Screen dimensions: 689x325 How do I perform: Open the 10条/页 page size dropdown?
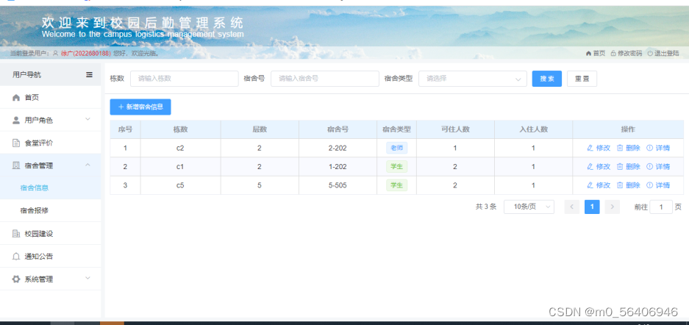pos(529,207)
